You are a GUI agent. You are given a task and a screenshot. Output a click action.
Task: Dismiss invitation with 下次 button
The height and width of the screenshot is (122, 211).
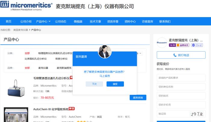pyautogui.click(x=94, y=84)
